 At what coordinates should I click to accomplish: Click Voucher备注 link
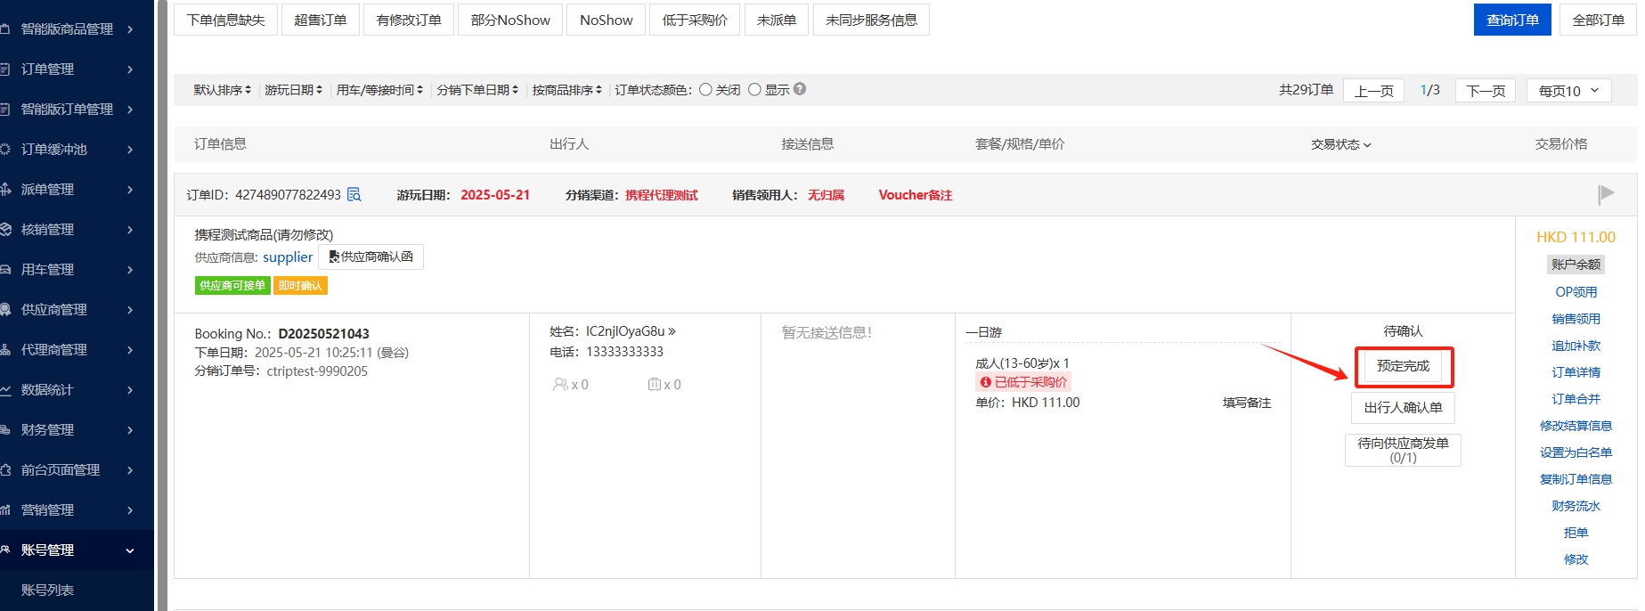(x=916, y=195)
